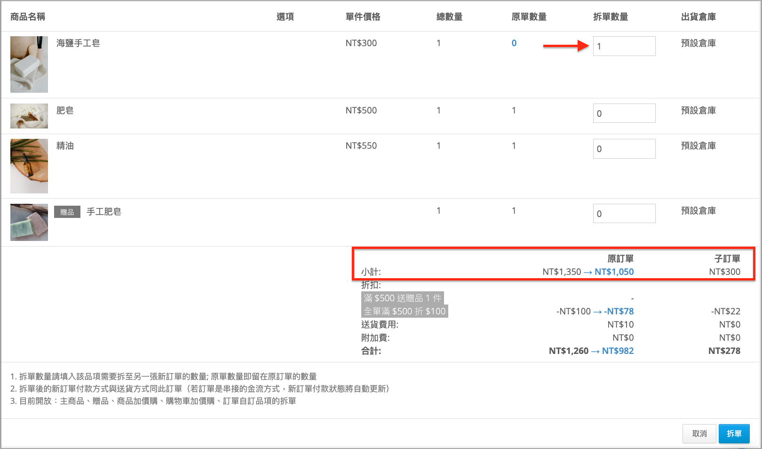This screenshot has width=762, height=449.
Task: Focus the 拆單數量 field for 肥皂
Action: pyautogui.click(x=624, y=113)
